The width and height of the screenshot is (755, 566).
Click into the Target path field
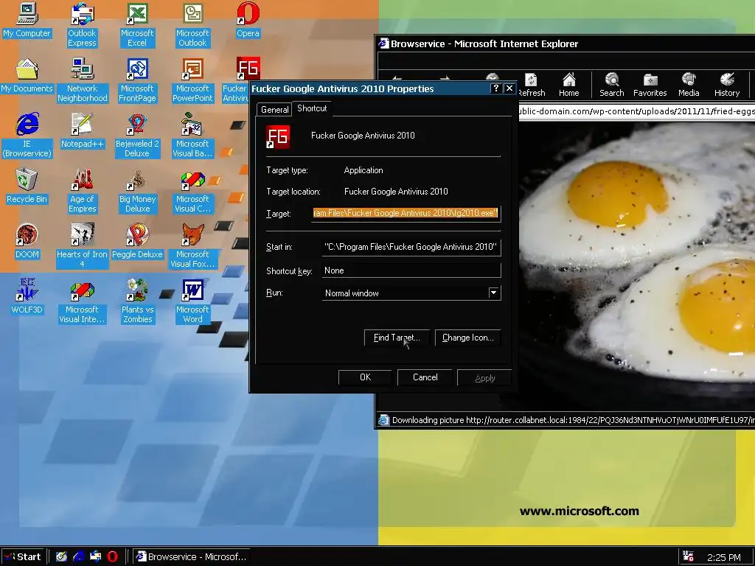pos(406,213)
